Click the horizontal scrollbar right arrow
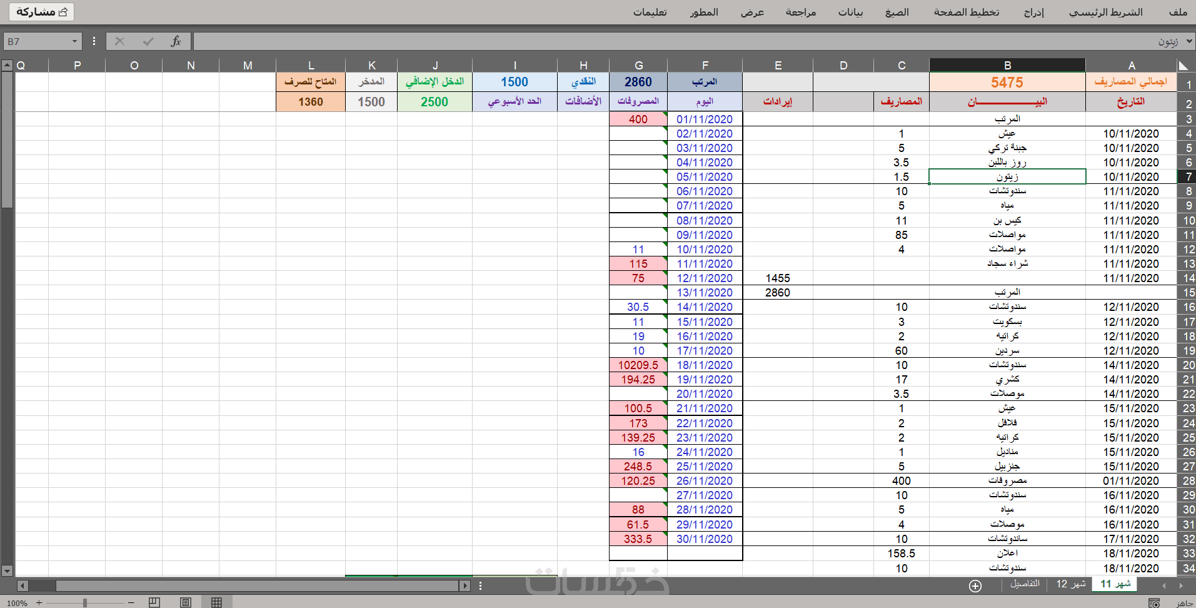The image size is (1196, 608). point(465,586)
